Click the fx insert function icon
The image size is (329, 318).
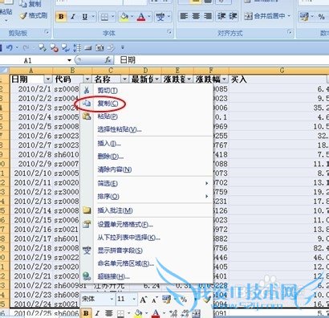(108, 60)
